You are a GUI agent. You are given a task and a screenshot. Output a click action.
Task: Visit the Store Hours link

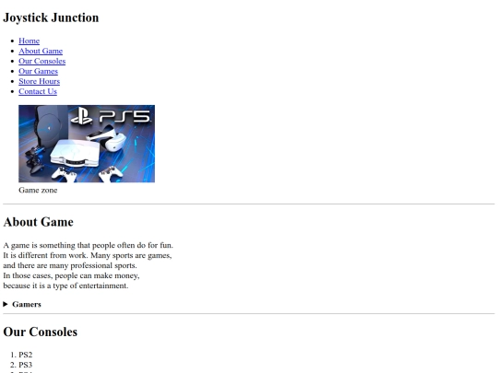pos(39,82)
